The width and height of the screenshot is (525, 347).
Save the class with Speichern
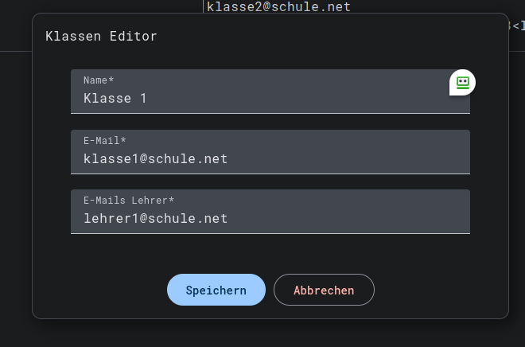click(x=216, y=290)
